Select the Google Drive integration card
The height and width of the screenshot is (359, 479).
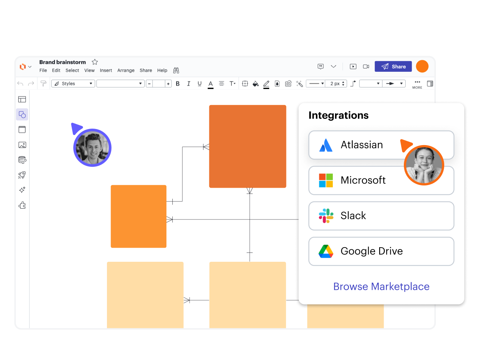click(x=381, y=251)
